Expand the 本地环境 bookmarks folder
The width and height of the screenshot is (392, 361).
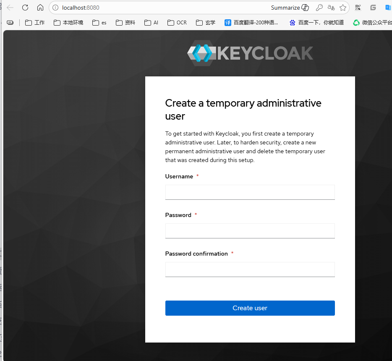(68, 23)
